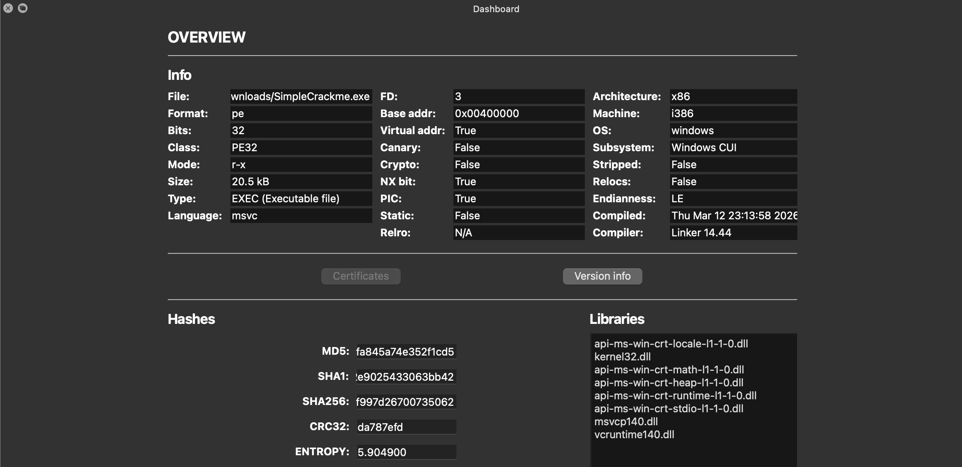Select the Size value 20.5 kB
This screenshot has height=467, width=962.
pyautogui.click(x=301, y=182)
